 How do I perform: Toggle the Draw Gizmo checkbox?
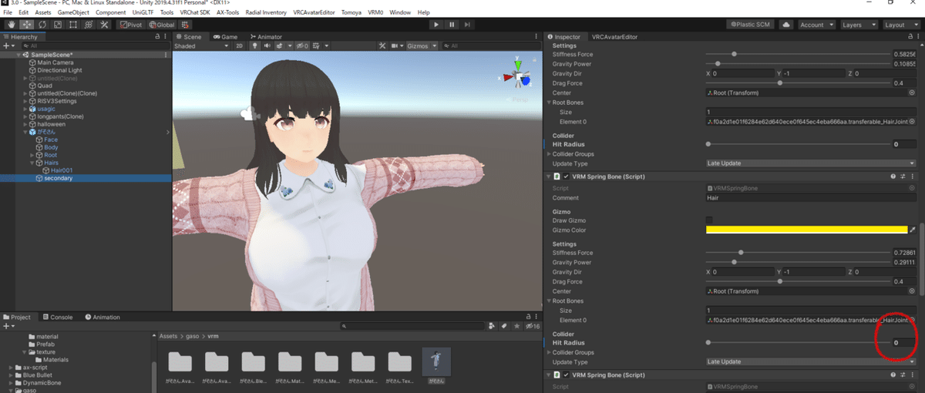[709, 220]
